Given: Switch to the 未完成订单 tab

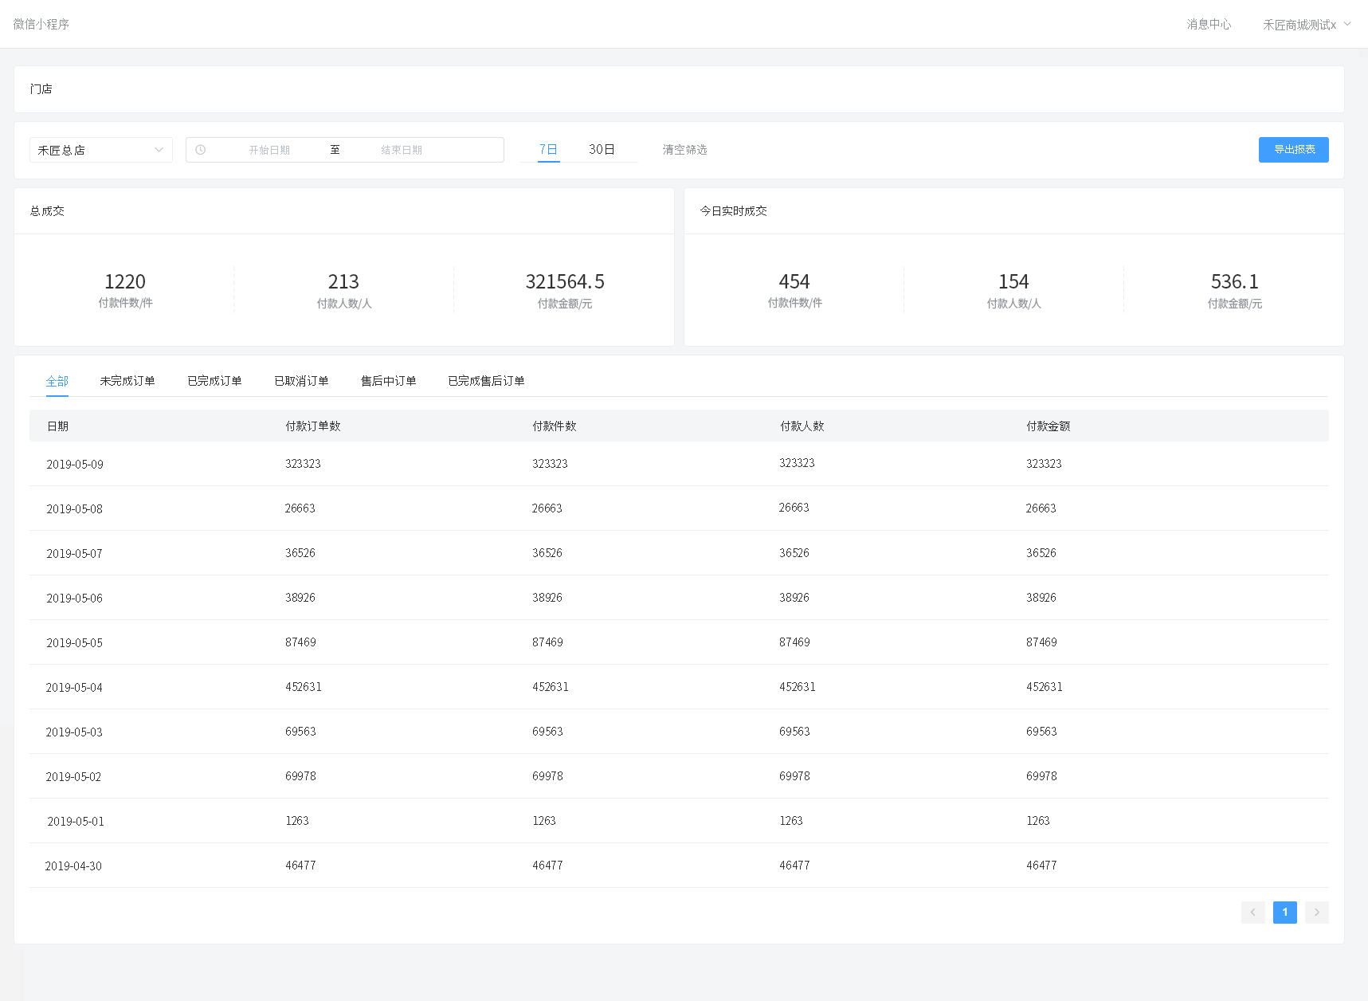Looking at the screenshot, I should [127, 381].
